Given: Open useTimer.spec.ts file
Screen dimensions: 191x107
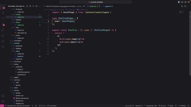Looking at the screenshot, I should tap(23, 72).
